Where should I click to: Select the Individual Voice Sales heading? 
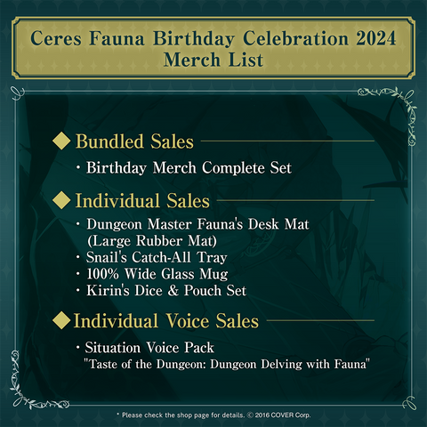tap(166, 321)
